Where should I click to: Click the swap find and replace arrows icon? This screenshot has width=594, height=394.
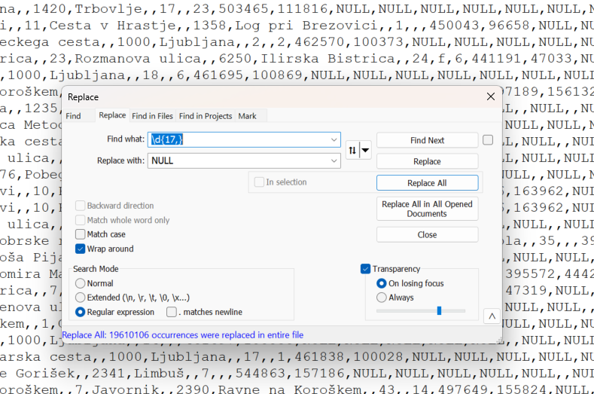click(352, 150)
